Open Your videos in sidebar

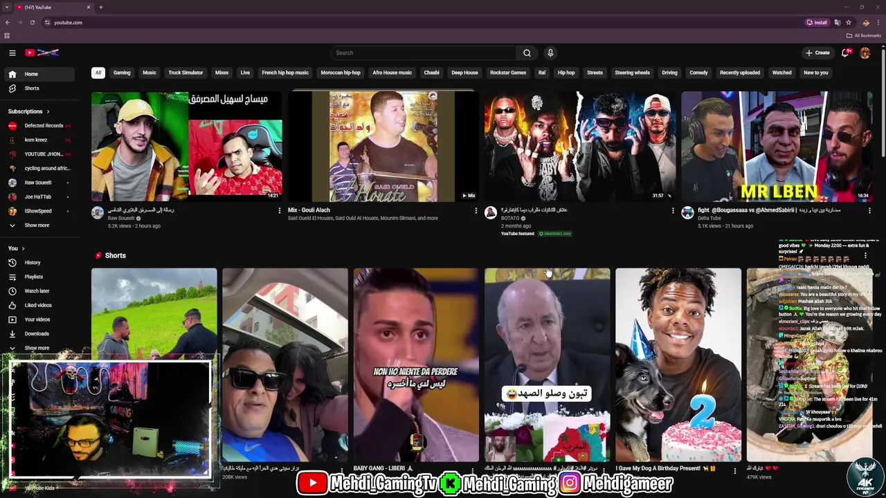tap(40, 320)
